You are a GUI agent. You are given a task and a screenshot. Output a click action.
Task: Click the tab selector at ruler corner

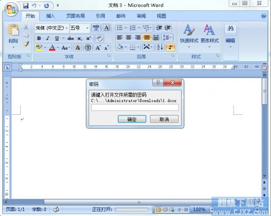pos(7,67)
